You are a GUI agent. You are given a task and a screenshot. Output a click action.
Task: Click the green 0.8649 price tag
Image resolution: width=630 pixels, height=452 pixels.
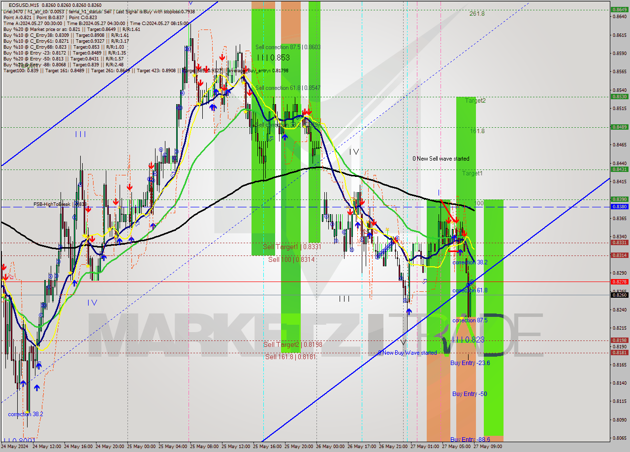point(619,9)
